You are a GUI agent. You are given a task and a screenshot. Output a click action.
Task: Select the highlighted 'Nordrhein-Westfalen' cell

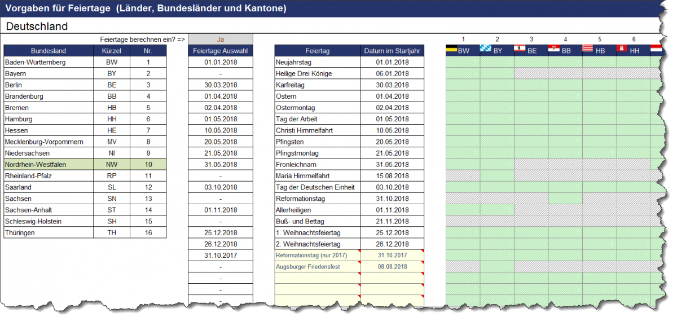click(49, 164)
